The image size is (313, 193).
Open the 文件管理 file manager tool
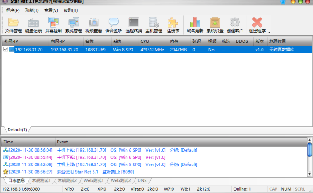click(14, 25)
